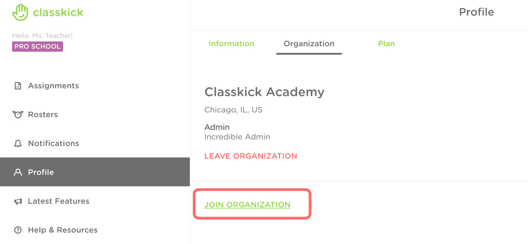Click the Latest Features megaphone icon
The height and width of the screenshot is (244, 528).
(x=18, y=201)
